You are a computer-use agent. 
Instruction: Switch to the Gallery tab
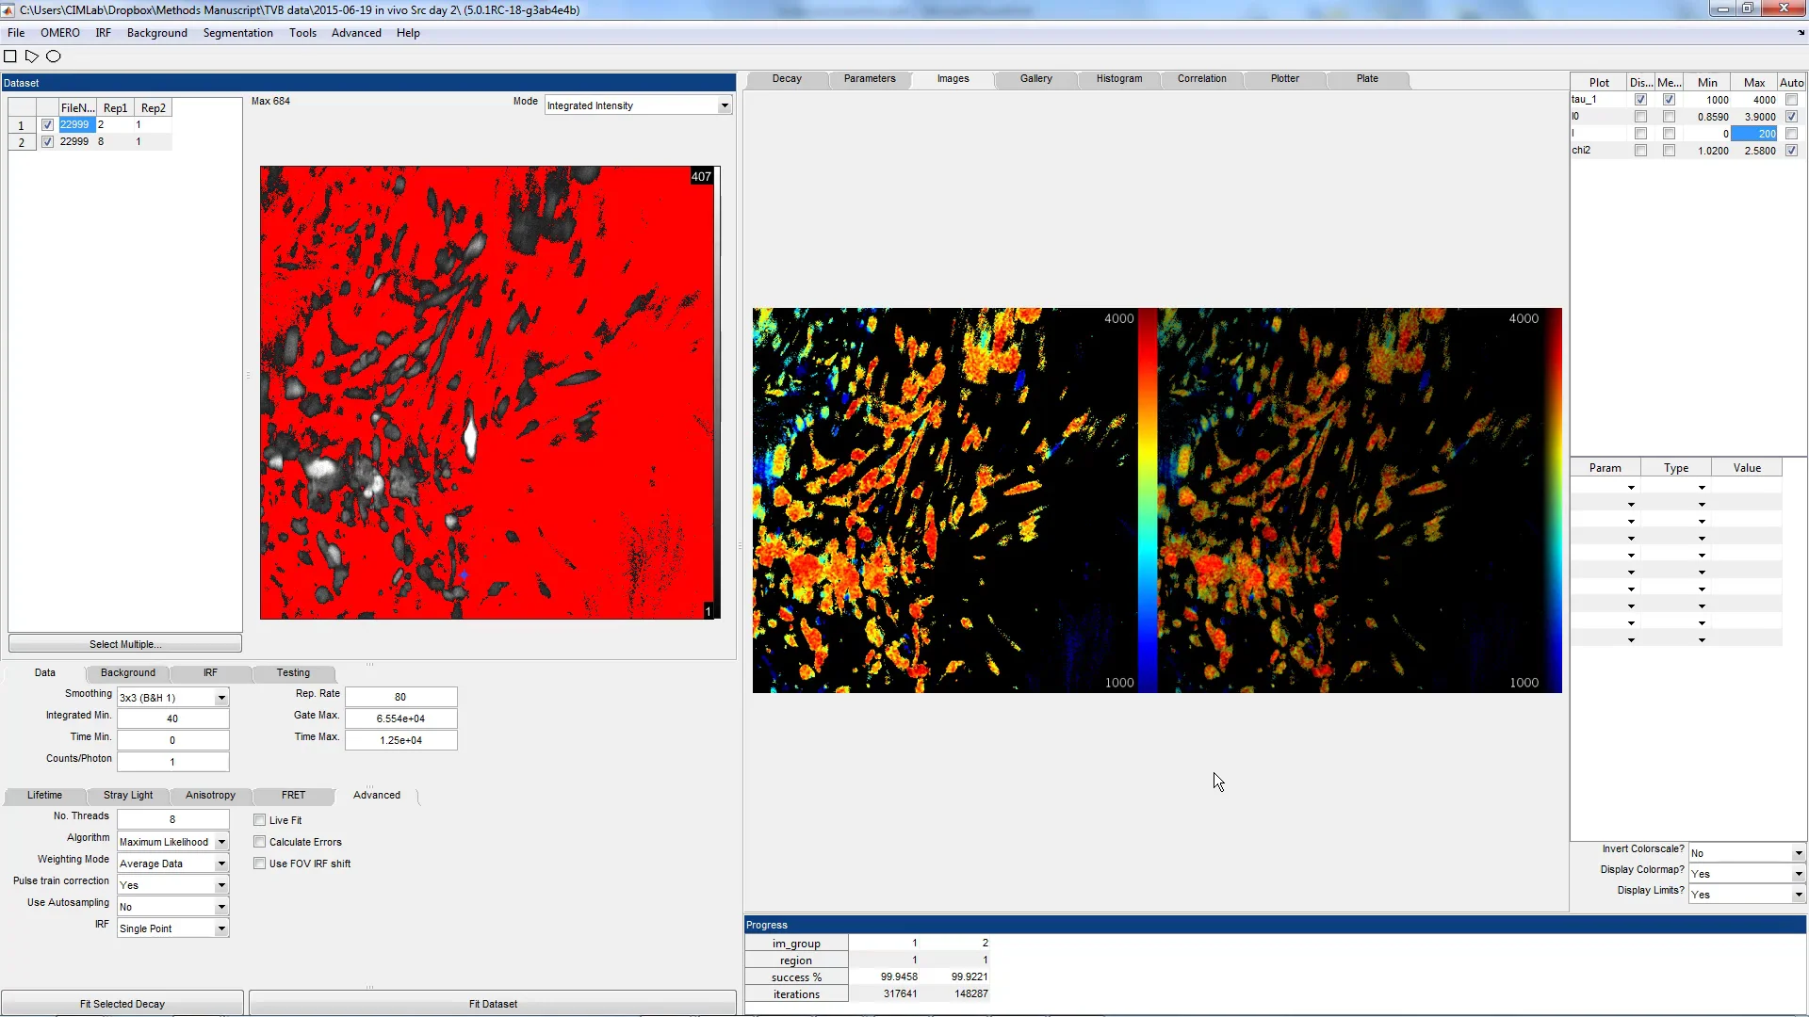(x=1035, y=79)
